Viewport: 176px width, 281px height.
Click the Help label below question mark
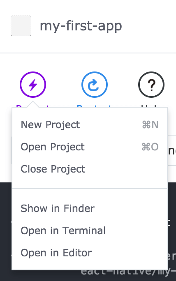tap(150, 106)
